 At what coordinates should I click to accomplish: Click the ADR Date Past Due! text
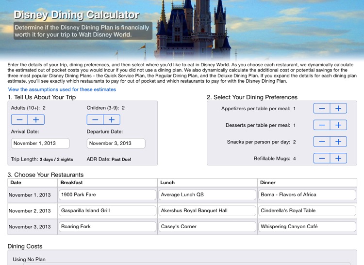pyautogui.click(x=109, y=159)
